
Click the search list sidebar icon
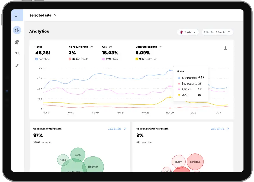point(17,53)
